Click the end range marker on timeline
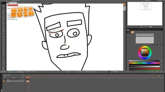Screen dimensions: 165x92 (x=159, y=76)
